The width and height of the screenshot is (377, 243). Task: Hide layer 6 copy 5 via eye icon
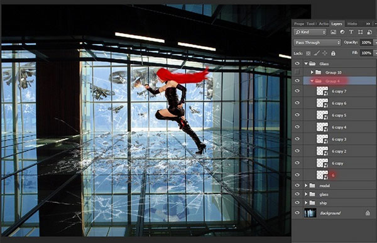coord(297,115)
